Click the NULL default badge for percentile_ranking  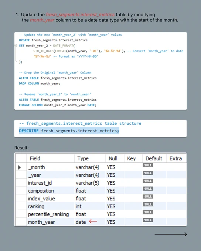[148, 212]
